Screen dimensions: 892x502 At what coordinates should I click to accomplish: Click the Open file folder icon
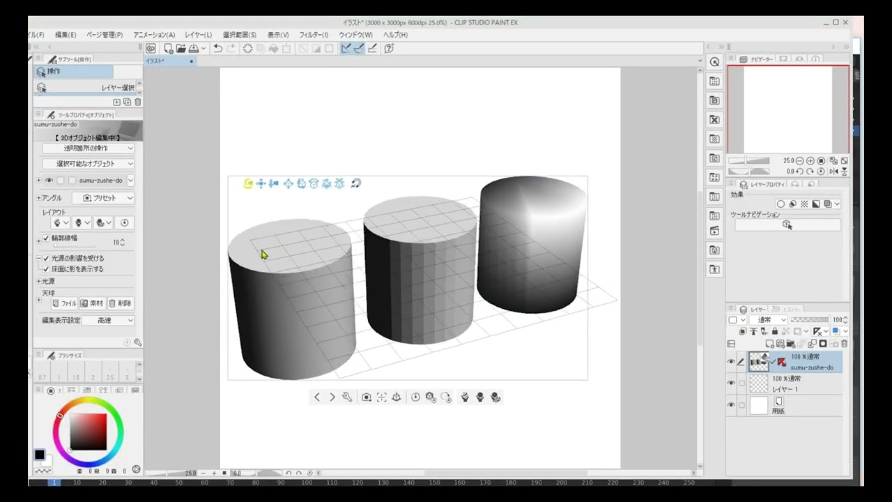tap(180, 48)
